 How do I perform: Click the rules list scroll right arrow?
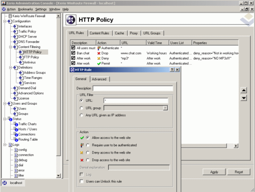pyautogui.click(x=236, y=146)
